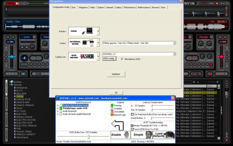Viewport: 233px width, 146px height.
Task: Confirm settings with the OK button
Action: (116, 93)
